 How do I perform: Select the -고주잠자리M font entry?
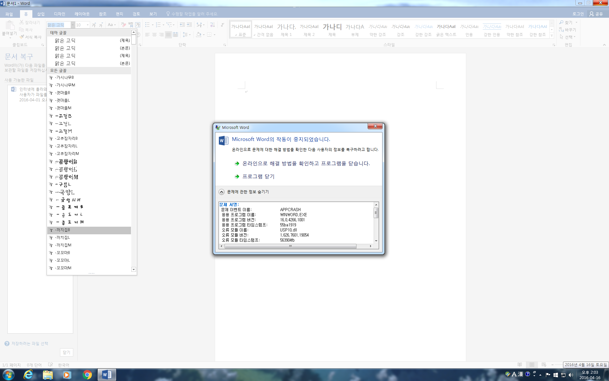coord(89,154)
